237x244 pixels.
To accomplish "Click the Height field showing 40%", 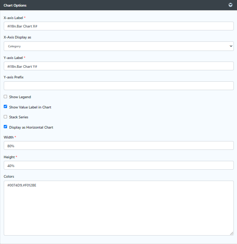I will (118, 165).
